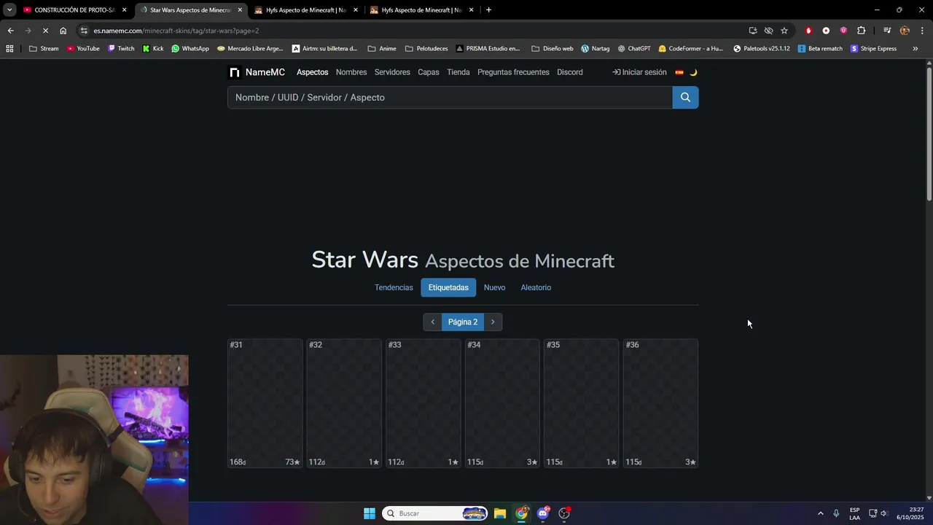Open skin card #35
933x525 pixels.
[582, 403]
